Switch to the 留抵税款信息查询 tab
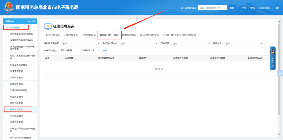This screenshot has width=283, height=140. click(x=149, y=35)
